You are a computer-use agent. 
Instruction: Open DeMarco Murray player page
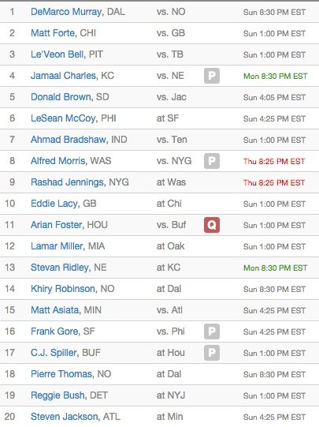click(x=66, y=12)
